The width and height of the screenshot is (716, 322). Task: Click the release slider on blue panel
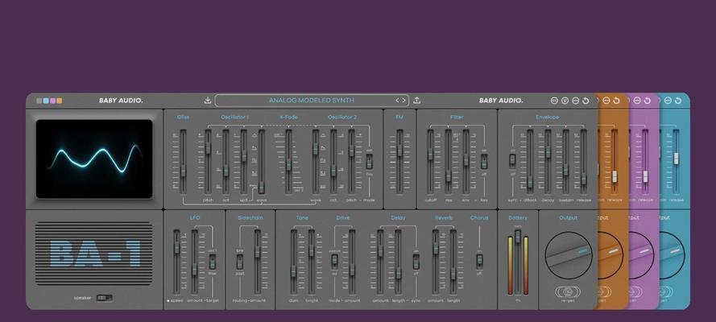pos(677,159)
